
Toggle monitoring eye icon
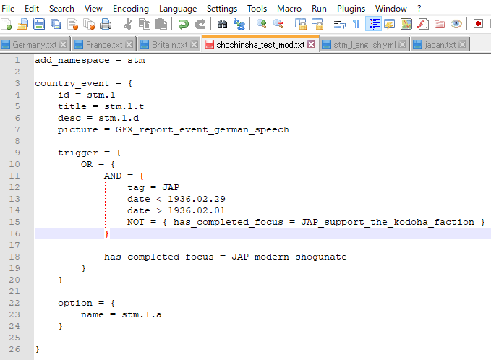pyautogui.click(x=456, y=24)
